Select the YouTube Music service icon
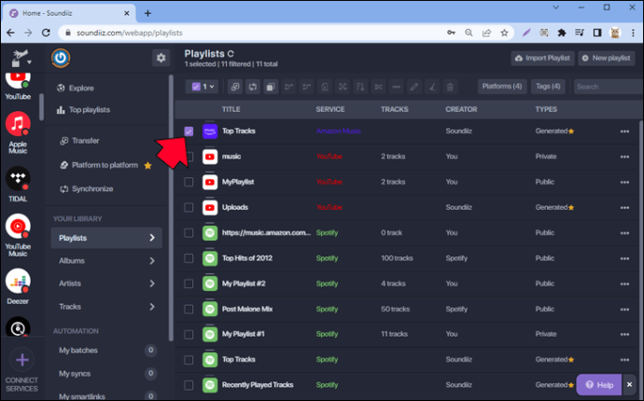 point(18,226)
